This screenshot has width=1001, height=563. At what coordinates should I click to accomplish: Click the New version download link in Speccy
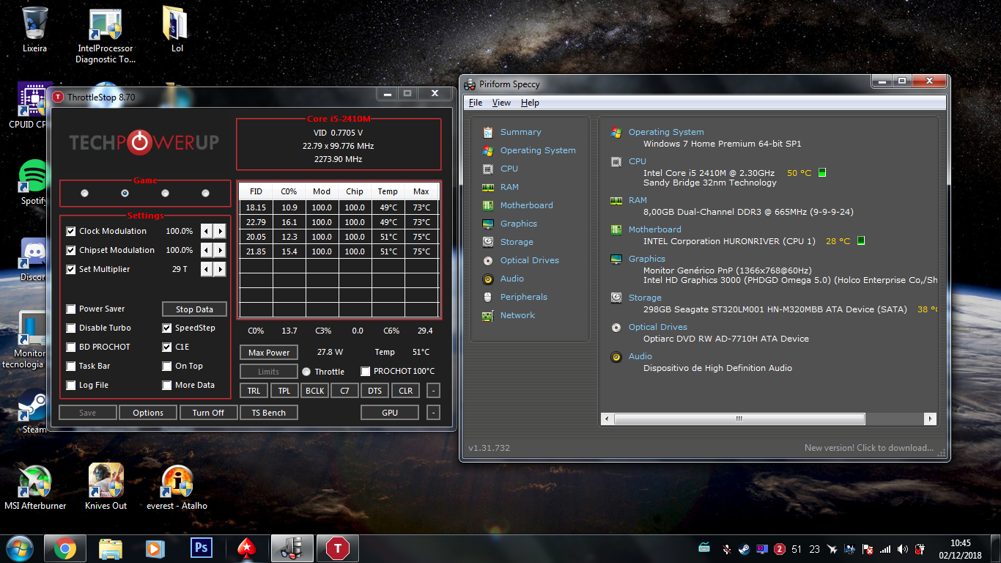[869, 448]
